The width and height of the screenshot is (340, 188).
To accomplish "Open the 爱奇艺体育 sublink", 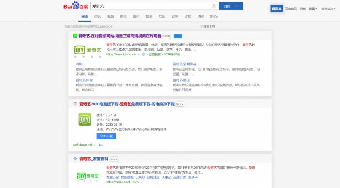I will pyautogui.click(x=84, y=80).
